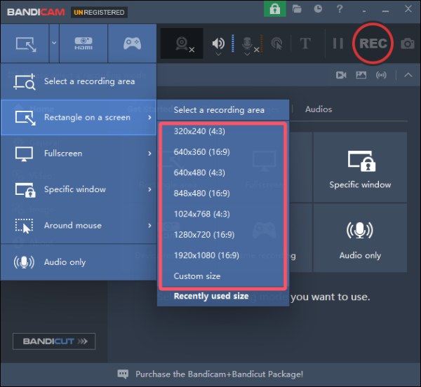Show the videos list icon

pos(341,75)
